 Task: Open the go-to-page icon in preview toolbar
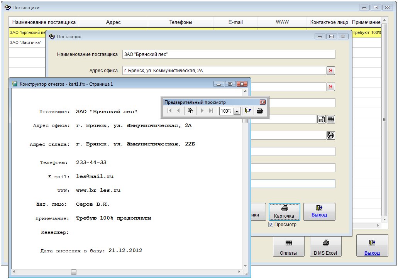pos(190,111)
